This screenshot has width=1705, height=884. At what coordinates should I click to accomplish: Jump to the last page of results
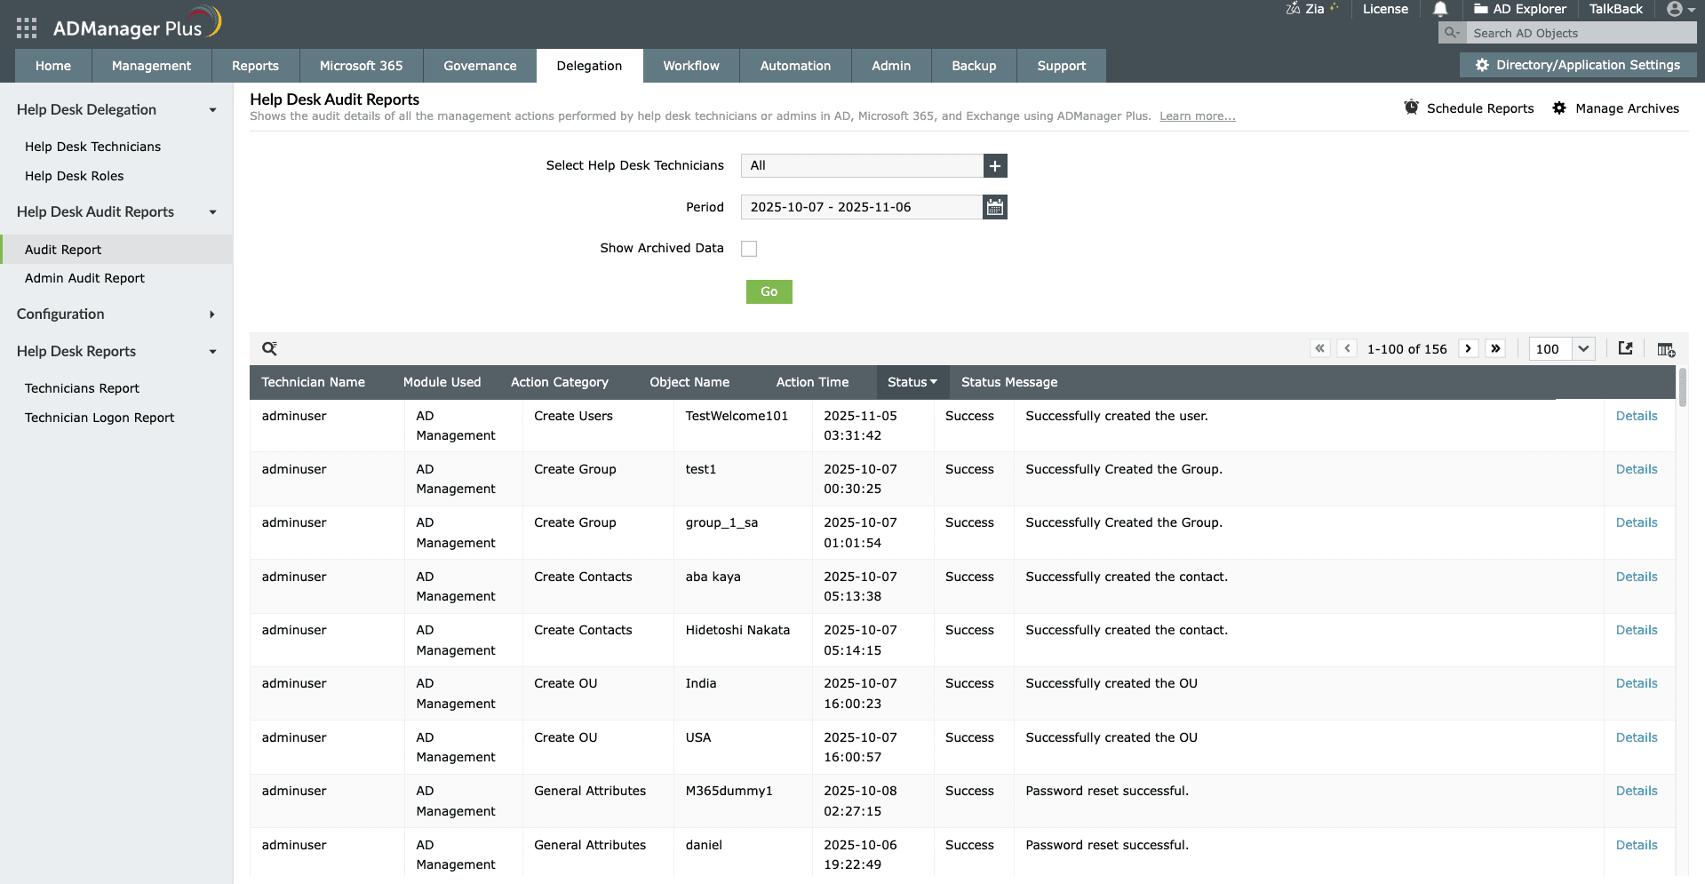tap(1496, 348)
